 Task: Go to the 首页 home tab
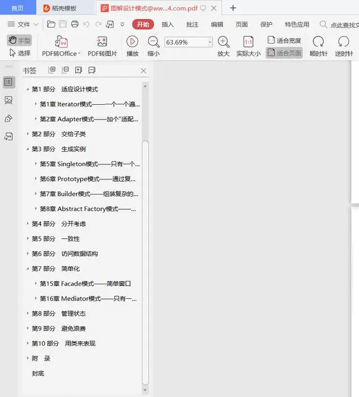(18, 8)
